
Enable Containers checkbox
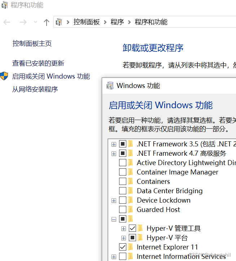[123, 181]
